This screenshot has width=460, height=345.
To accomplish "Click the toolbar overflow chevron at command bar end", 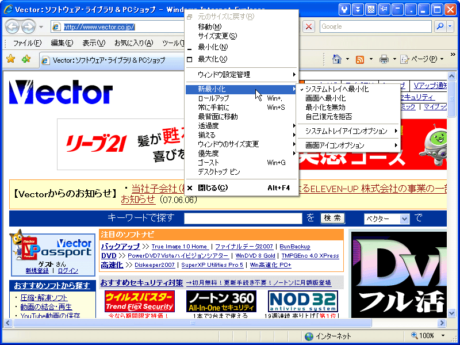I will point(453,55).
